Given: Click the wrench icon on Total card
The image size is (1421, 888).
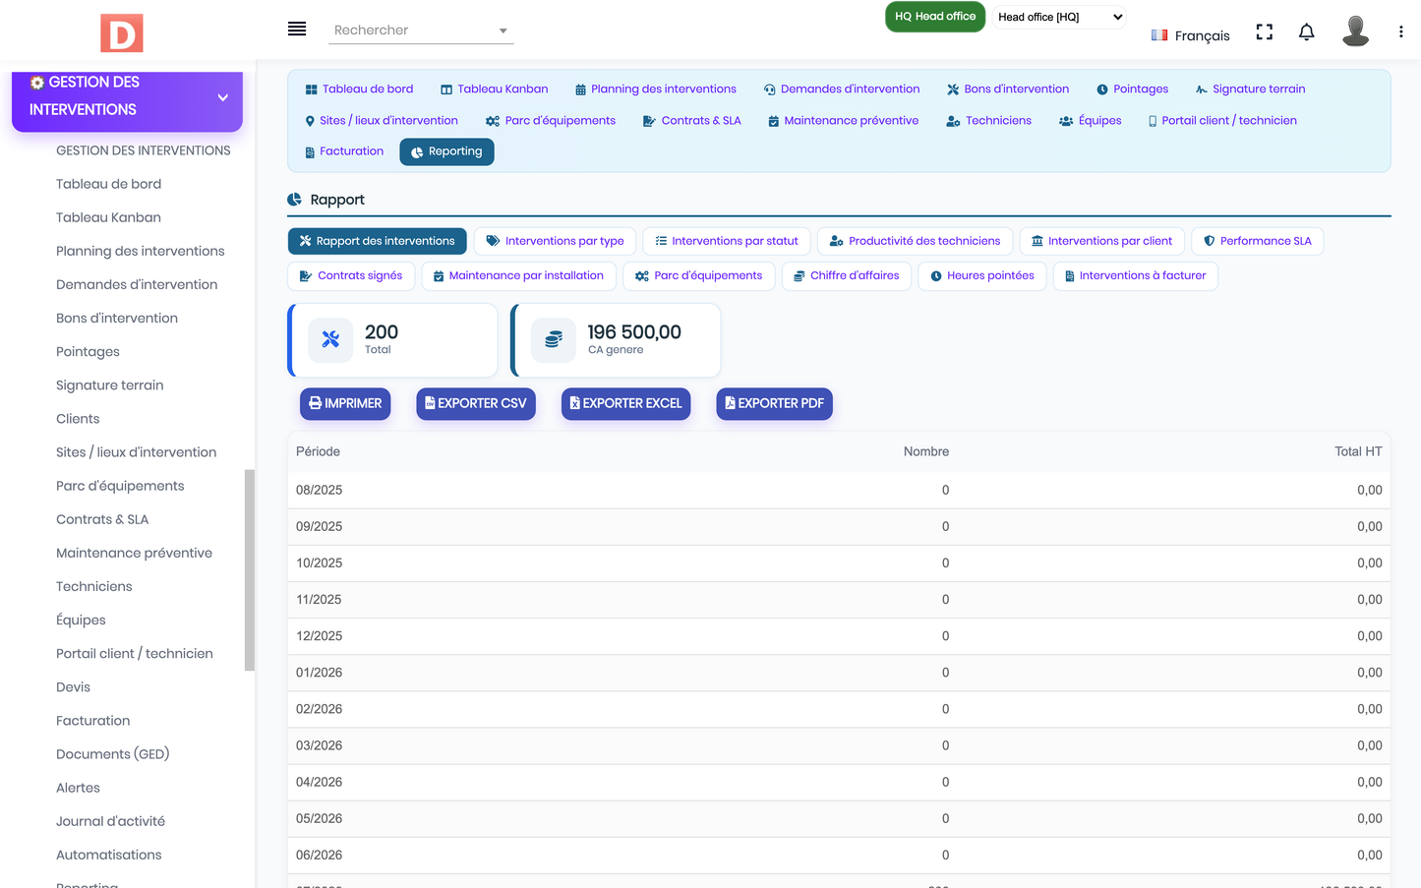Looking at the screenshot, I should coord(330,339).
